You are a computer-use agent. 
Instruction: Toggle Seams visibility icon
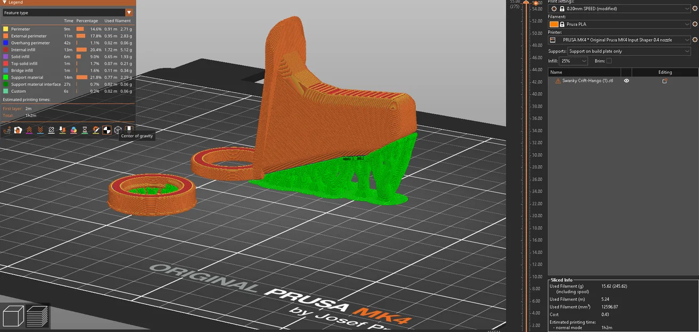tap(51, 130)
